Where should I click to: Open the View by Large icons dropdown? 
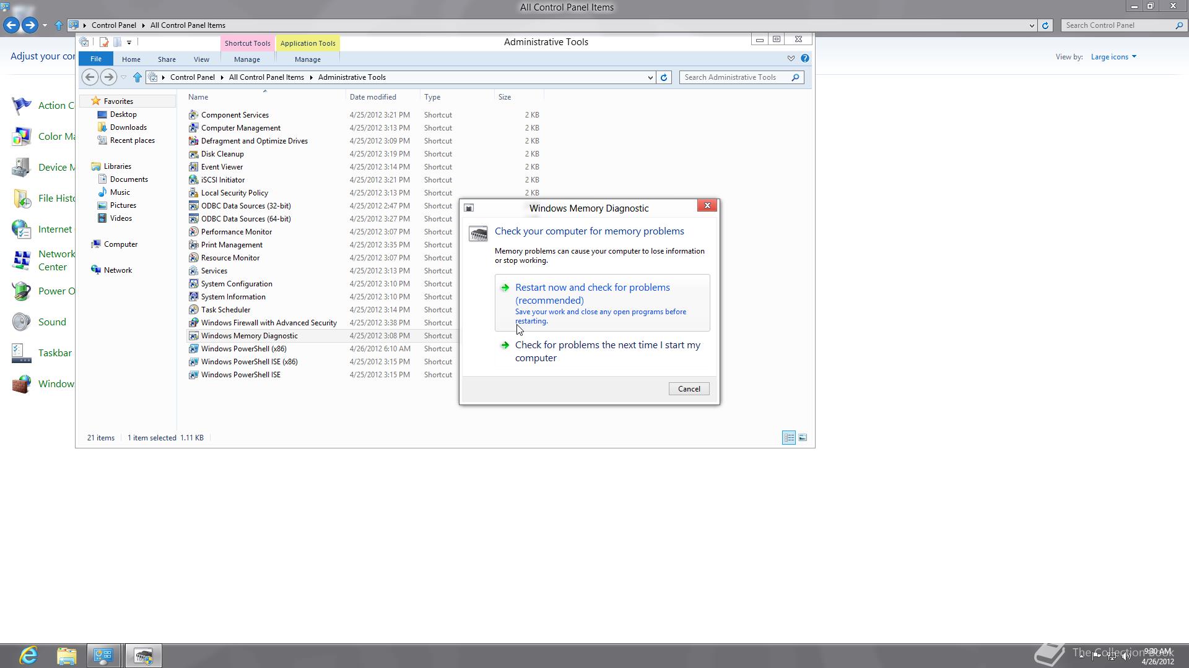(x=1113, y=57)
